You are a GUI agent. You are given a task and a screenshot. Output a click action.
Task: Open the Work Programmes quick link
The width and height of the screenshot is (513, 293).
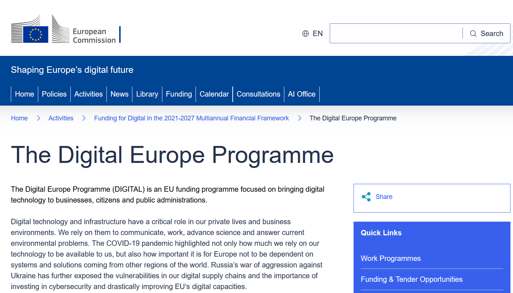pyautogui.click(x=391, y=258)
